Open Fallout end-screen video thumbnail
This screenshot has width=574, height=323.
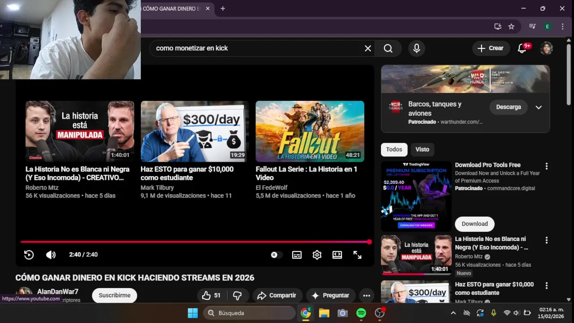(310, 131)
